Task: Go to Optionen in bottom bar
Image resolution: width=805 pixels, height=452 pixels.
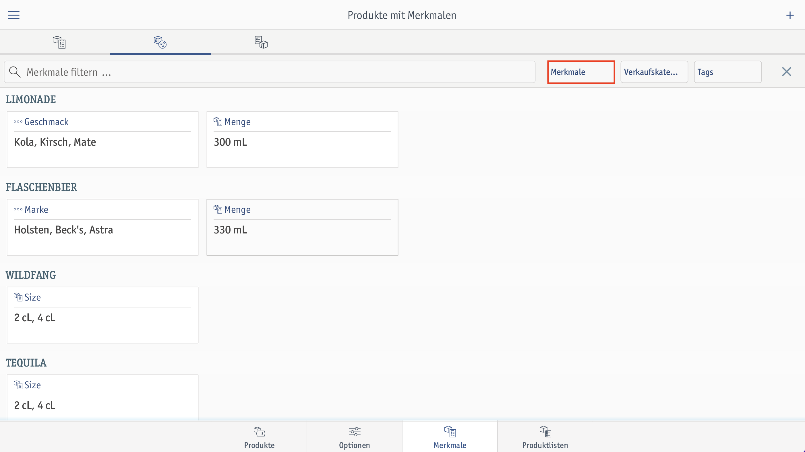Action: pos(354,437)
